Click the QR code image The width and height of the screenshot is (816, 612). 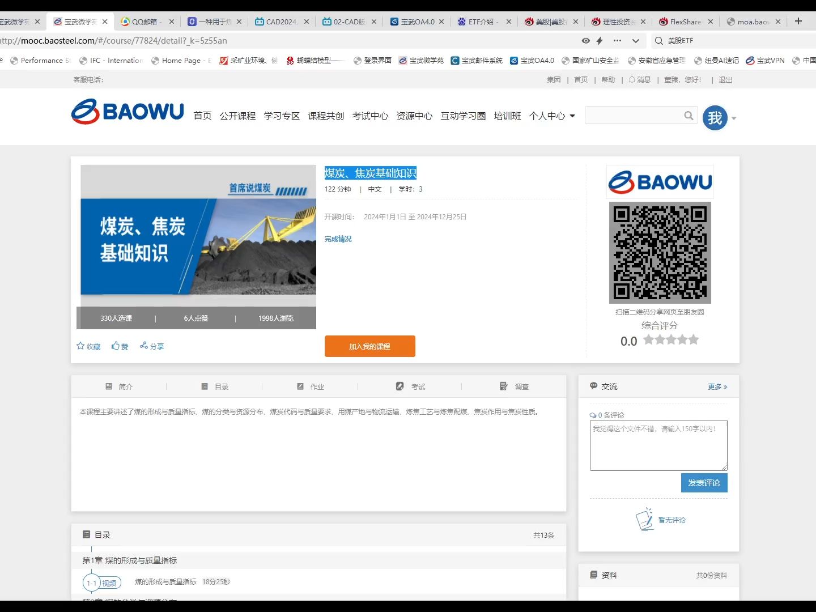point(660,253)
